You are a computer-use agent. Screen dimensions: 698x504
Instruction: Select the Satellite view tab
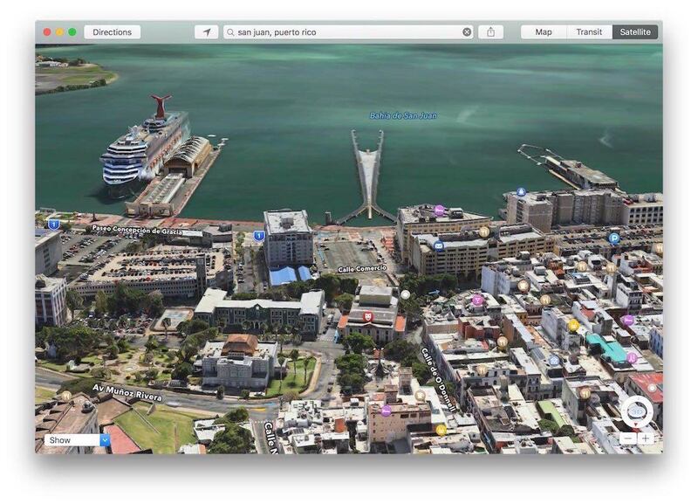[x=635, y=32]
